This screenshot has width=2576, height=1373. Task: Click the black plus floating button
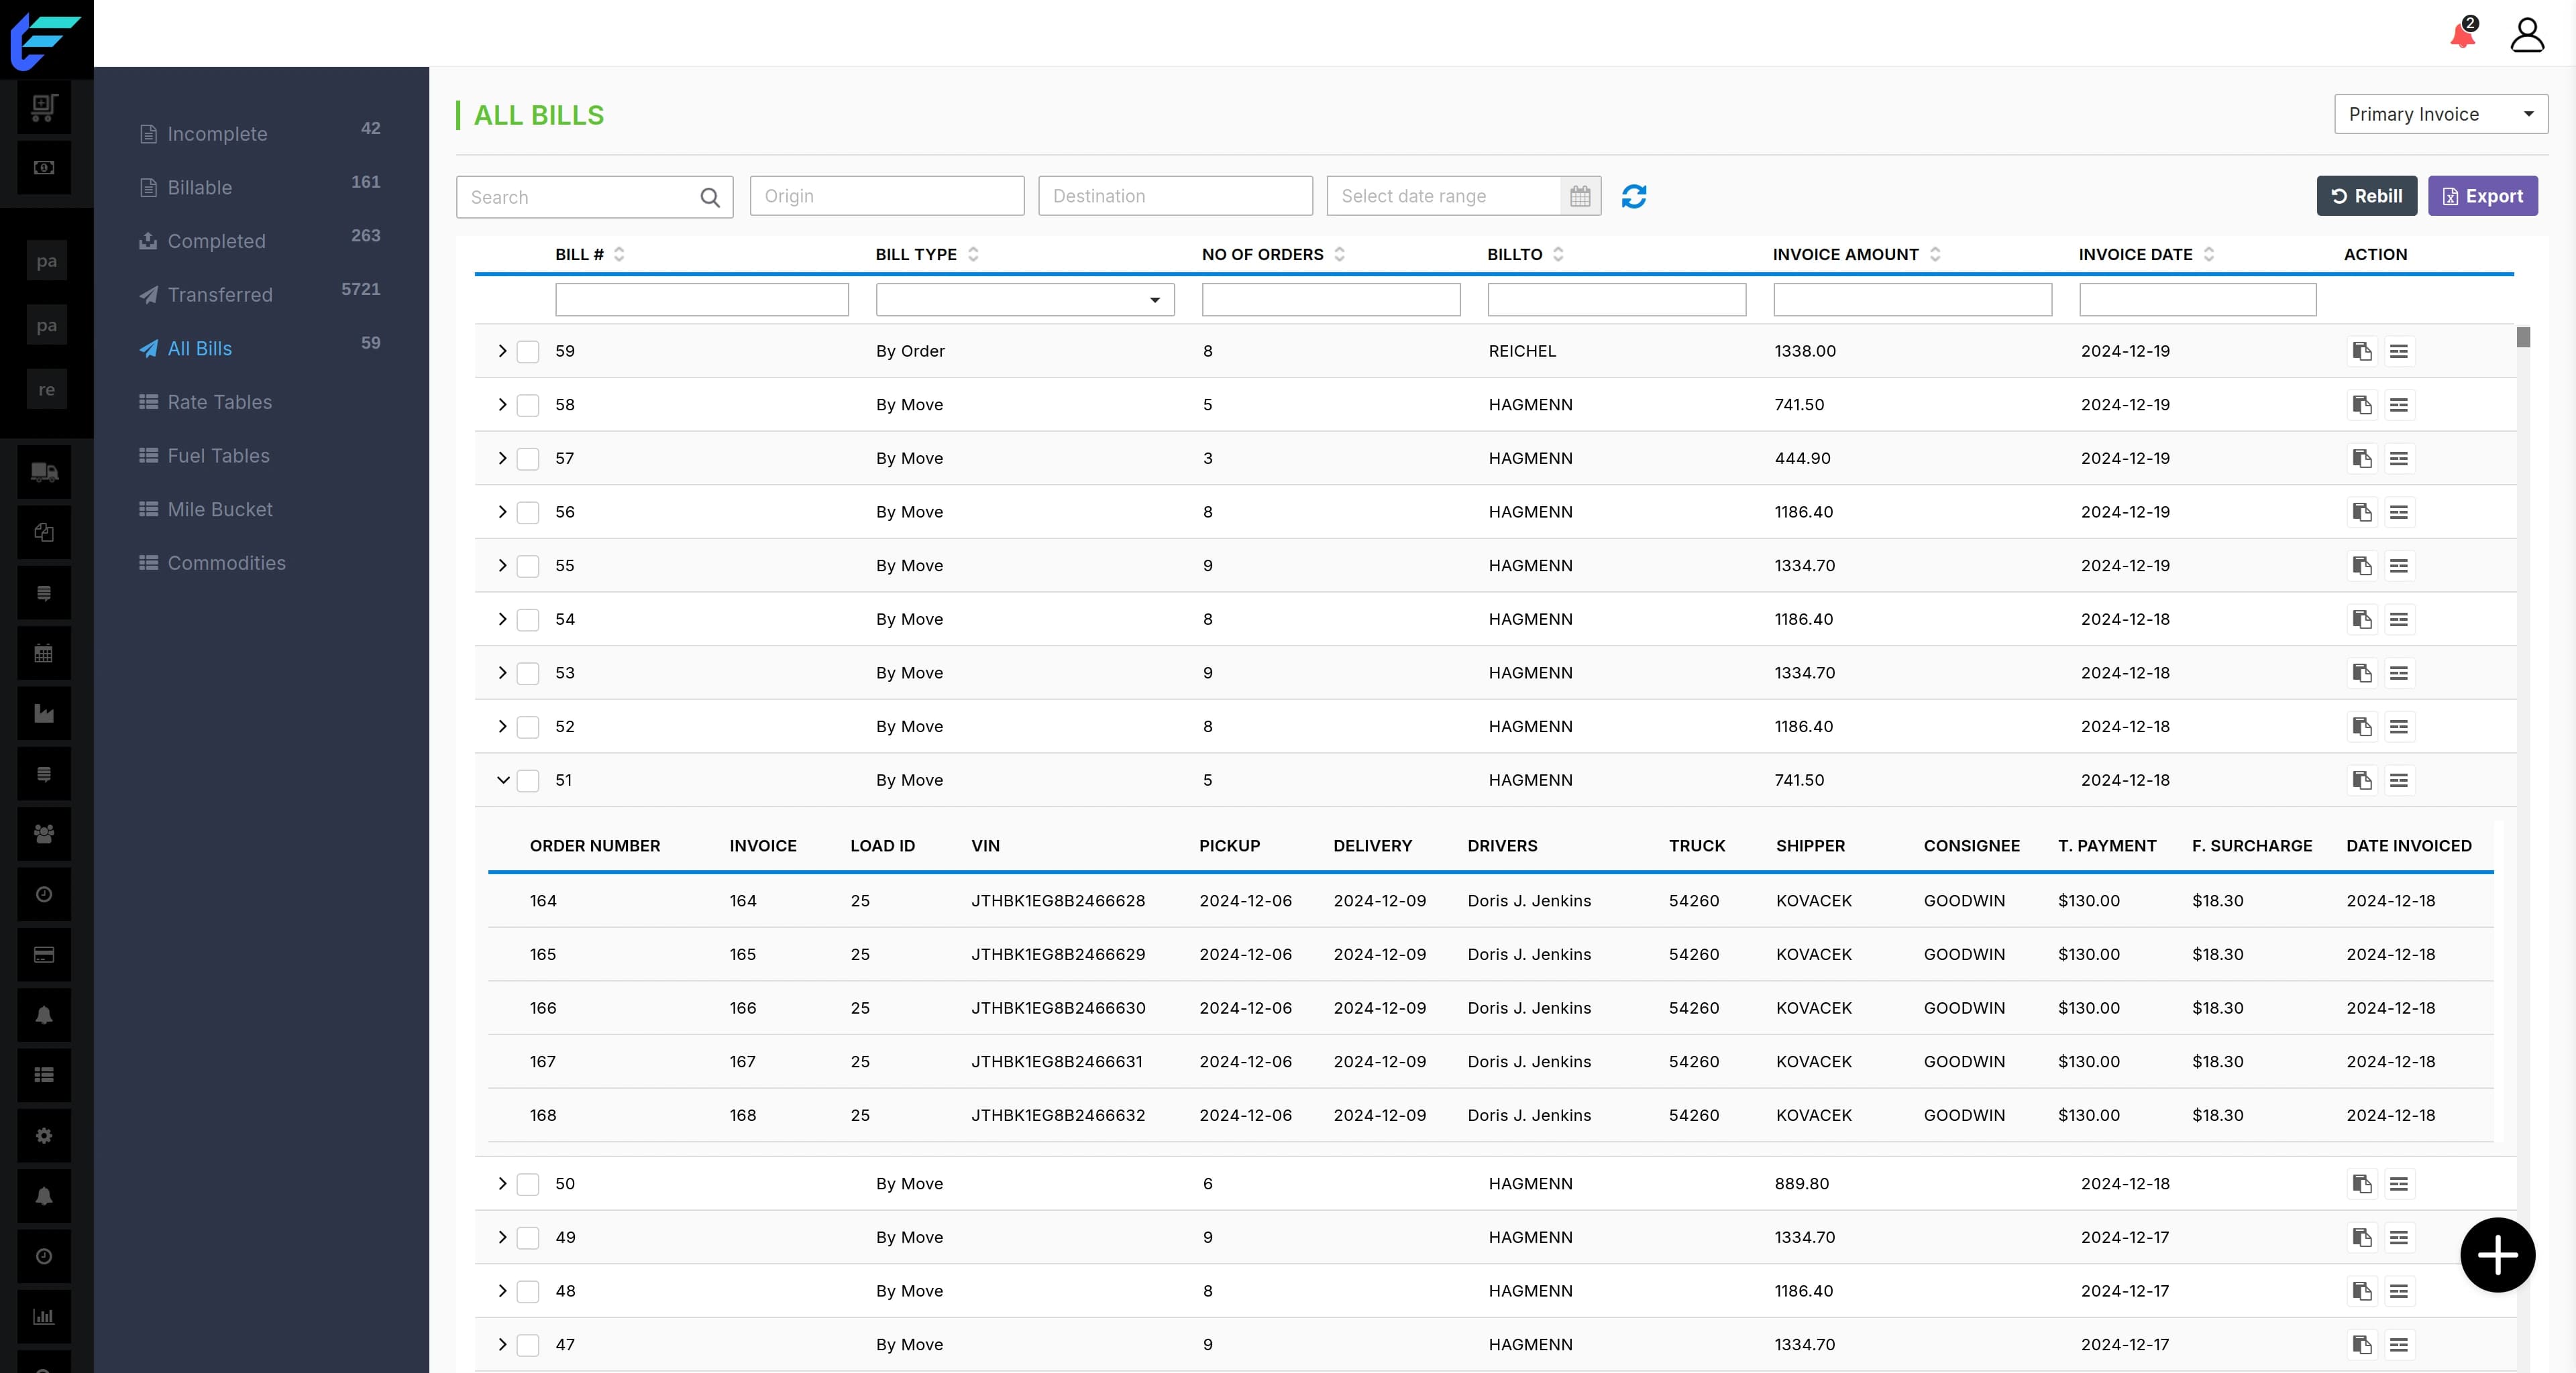point(2498,1255)
